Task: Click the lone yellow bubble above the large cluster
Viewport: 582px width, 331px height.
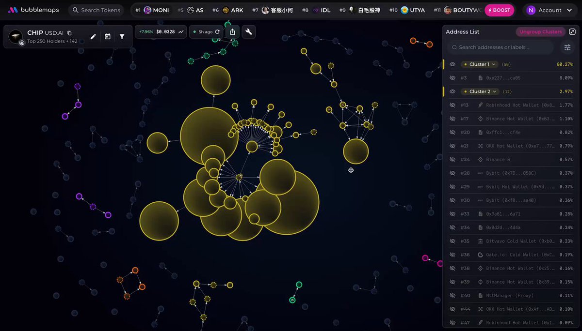Action: (215, 80)
